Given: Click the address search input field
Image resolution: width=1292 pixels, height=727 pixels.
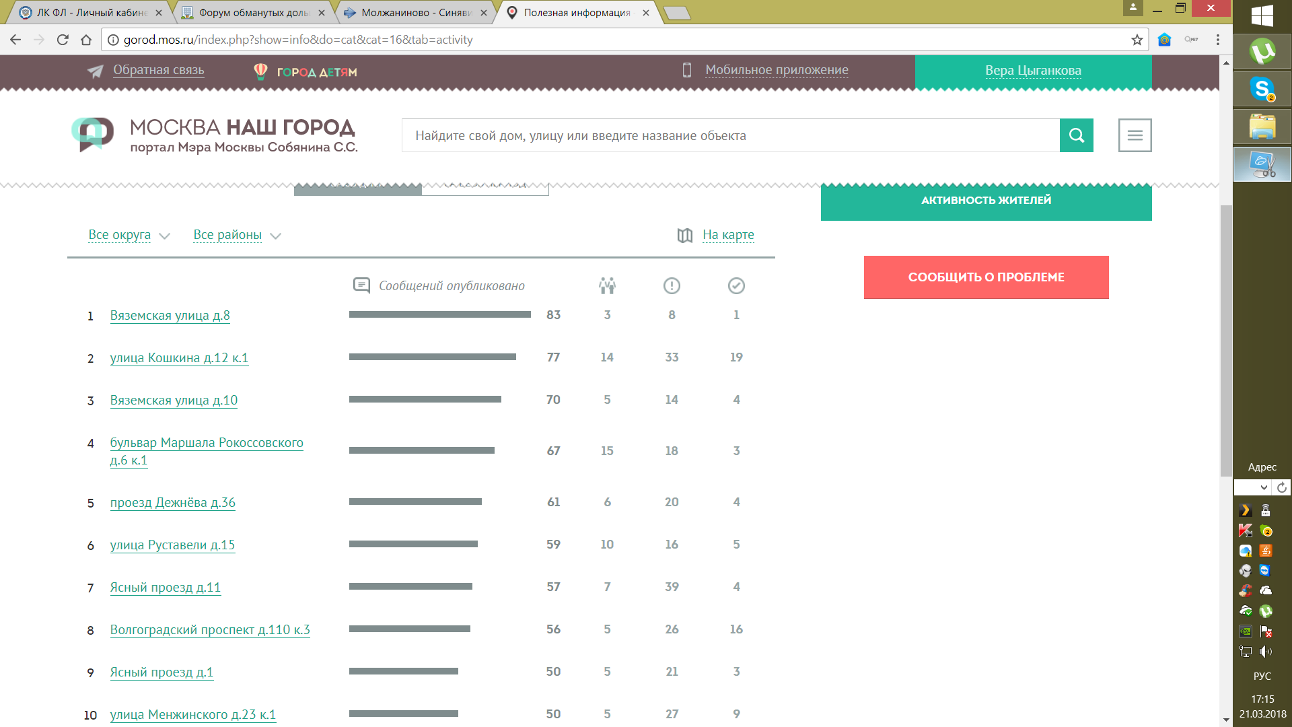Looking at the screenshot, I should tap(730, 135).
